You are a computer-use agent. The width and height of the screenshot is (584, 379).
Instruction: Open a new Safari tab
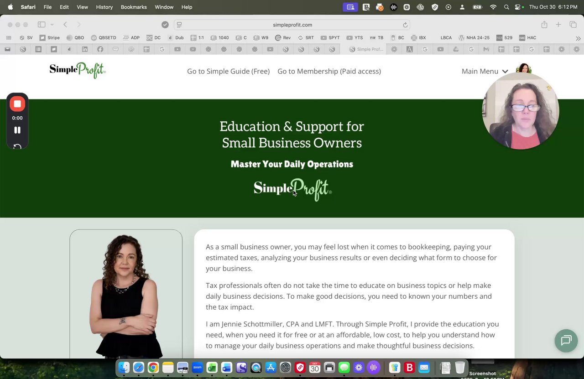pyautogui.click(x=558, y=25)
